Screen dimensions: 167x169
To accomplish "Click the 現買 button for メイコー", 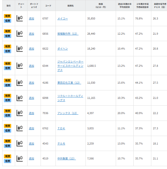I will [8, 16].
